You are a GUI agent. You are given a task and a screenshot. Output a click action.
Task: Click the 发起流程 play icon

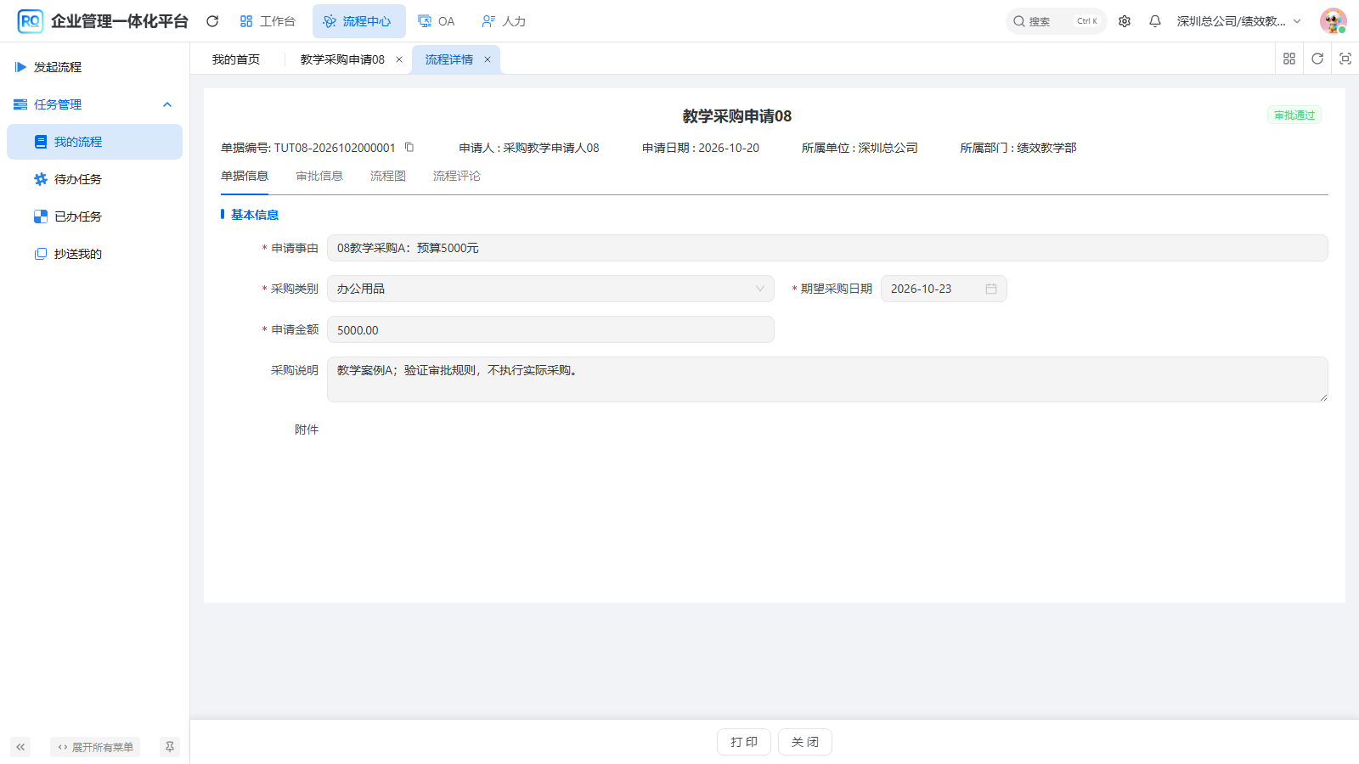20,67
